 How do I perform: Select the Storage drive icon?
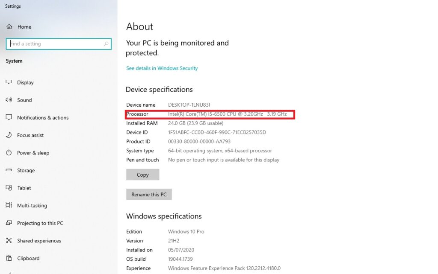(9, 170)
